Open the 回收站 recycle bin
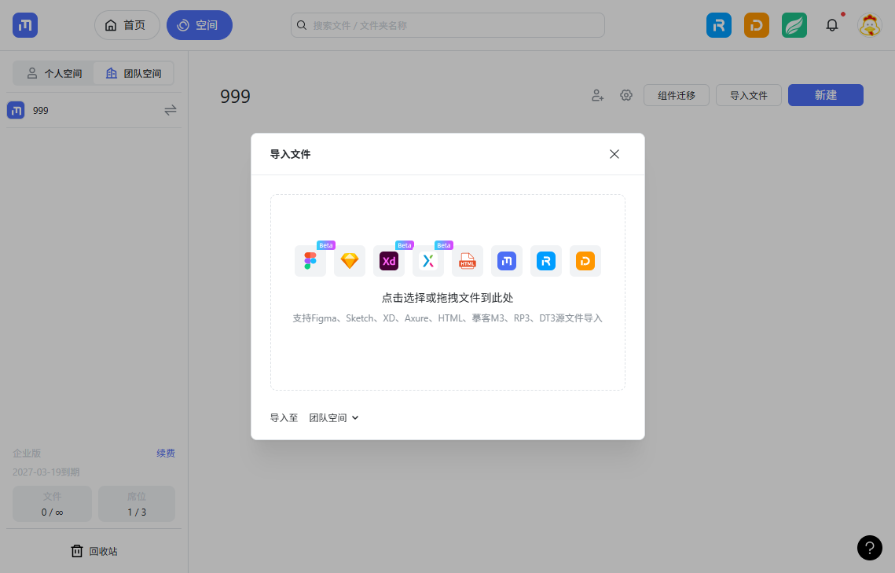Screen dimensions: 895x573 [x=94, y=551]
